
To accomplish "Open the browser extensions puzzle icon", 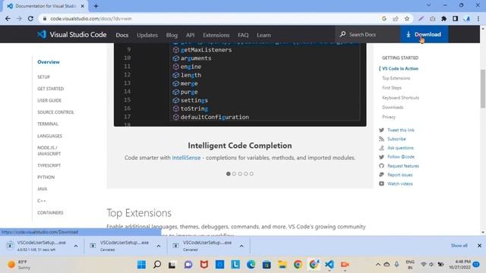I will (x=443, y=18).
